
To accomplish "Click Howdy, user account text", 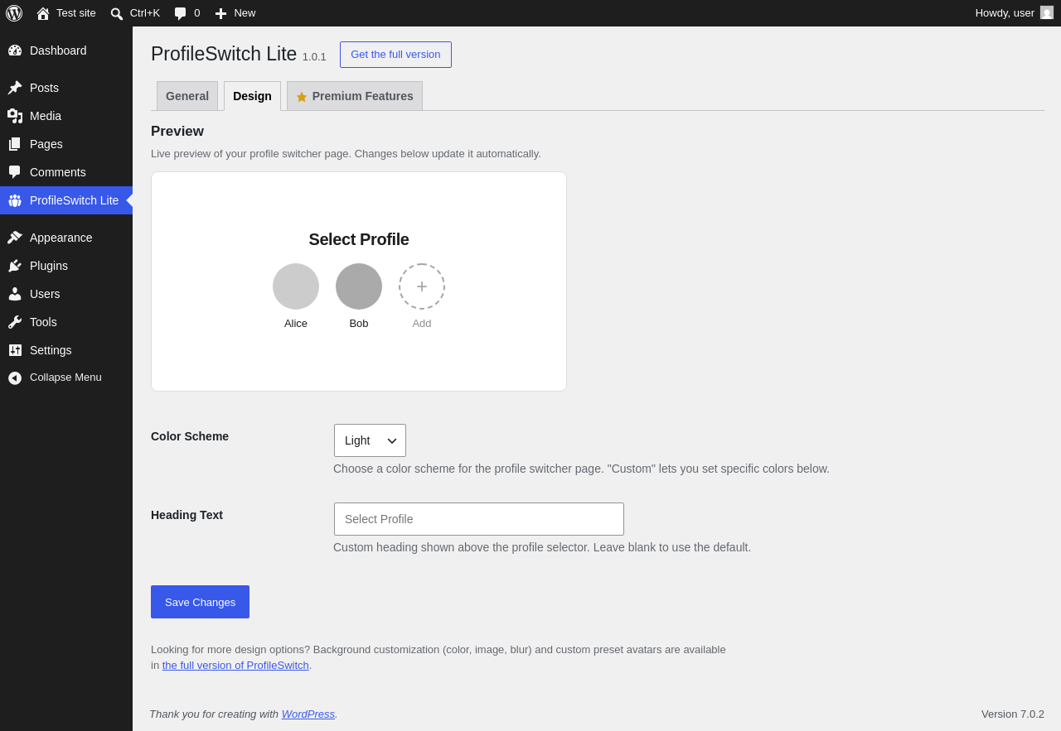I will point(1005,12).
